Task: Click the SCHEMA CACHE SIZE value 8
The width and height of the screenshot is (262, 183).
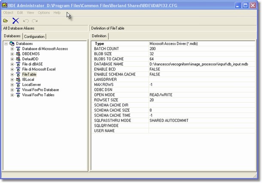Action: [x=151, y=110]
